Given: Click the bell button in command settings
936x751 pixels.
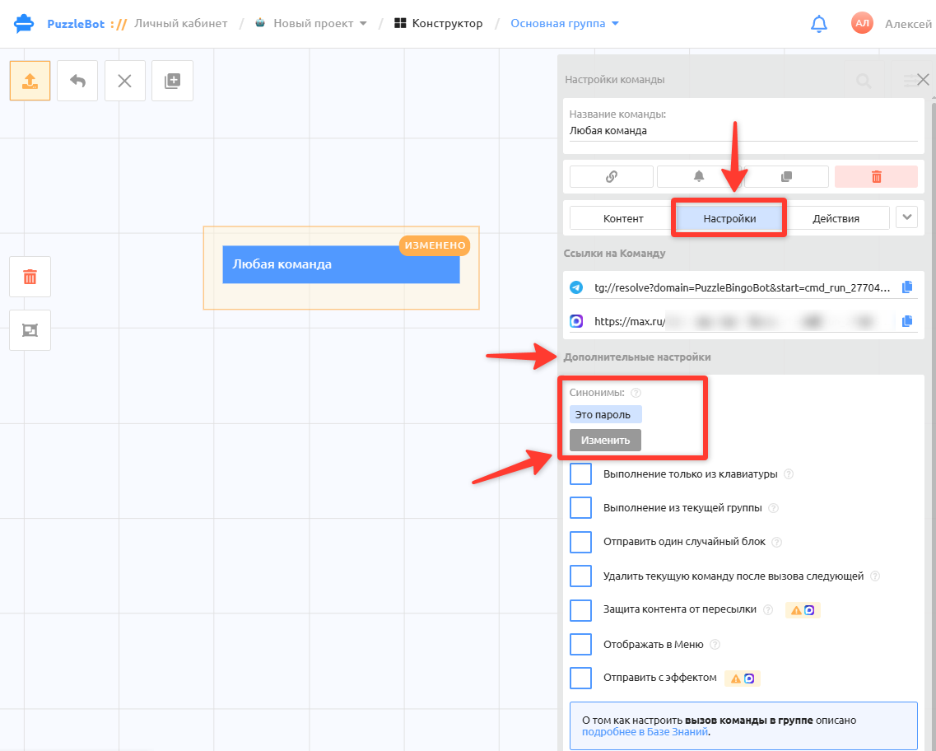Looking at the screenshot, I should point(698,177).
